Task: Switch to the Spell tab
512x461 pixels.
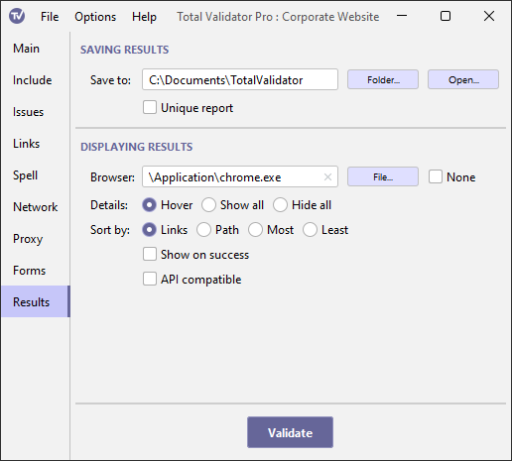Action: (35, 175)
